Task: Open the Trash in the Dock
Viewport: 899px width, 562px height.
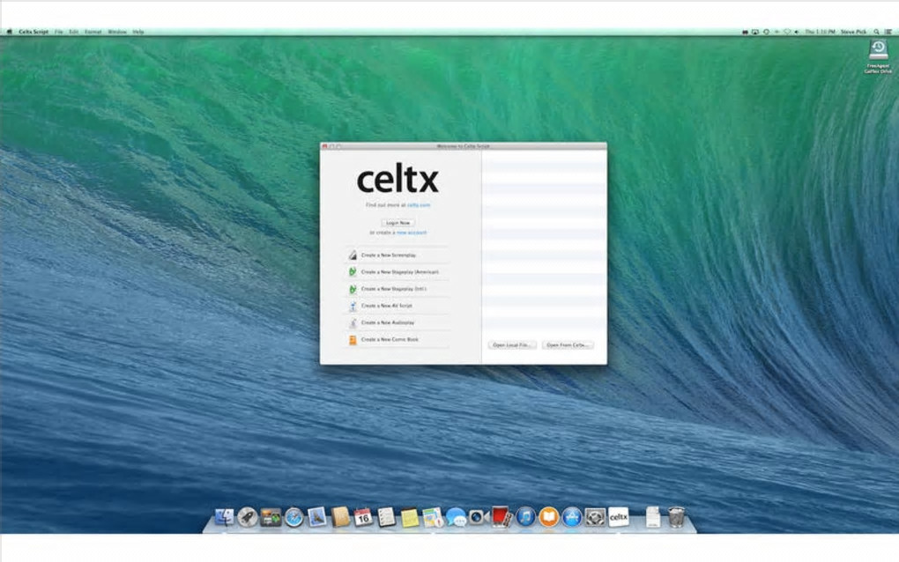Action: [x=677, y=517]
